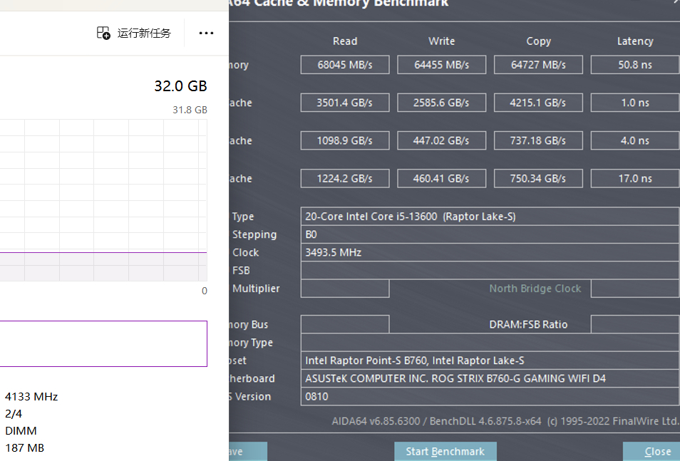This screenshot has width=680, height=461.
Task: Click the Run new task icon
Action: pyautogui.click(x=104, y=33)
